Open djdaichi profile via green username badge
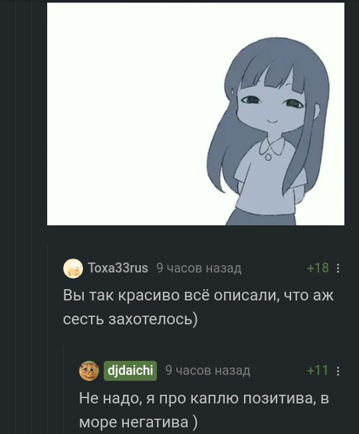This screenshot has height=434, width=359. click(x=130, y=371)
